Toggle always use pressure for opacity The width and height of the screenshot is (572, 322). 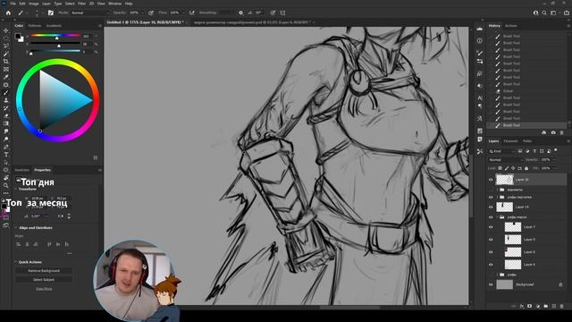click(151, 13)
